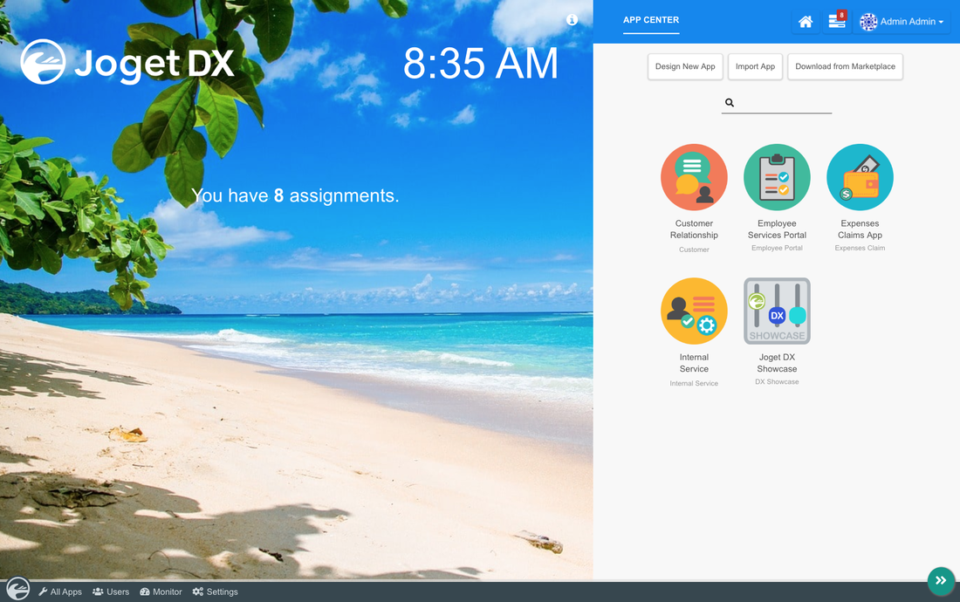Click the Design New App button
960x602 pixels.
[685, 66]
